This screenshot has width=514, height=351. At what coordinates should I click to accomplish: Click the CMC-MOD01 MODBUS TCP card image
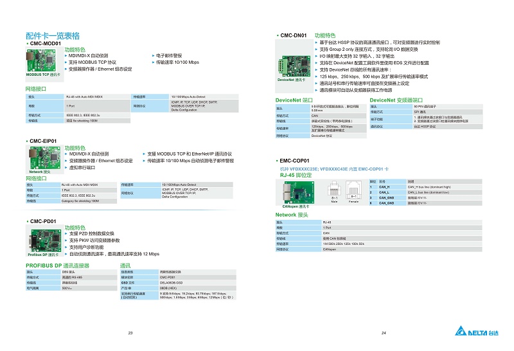click(x=43, y=61)
